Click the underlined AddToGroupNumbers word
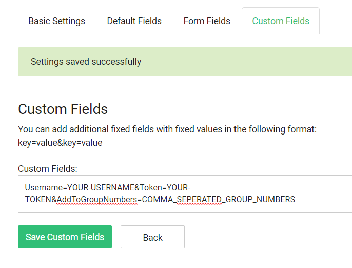 pyautogui.click(x=97, y=200)
